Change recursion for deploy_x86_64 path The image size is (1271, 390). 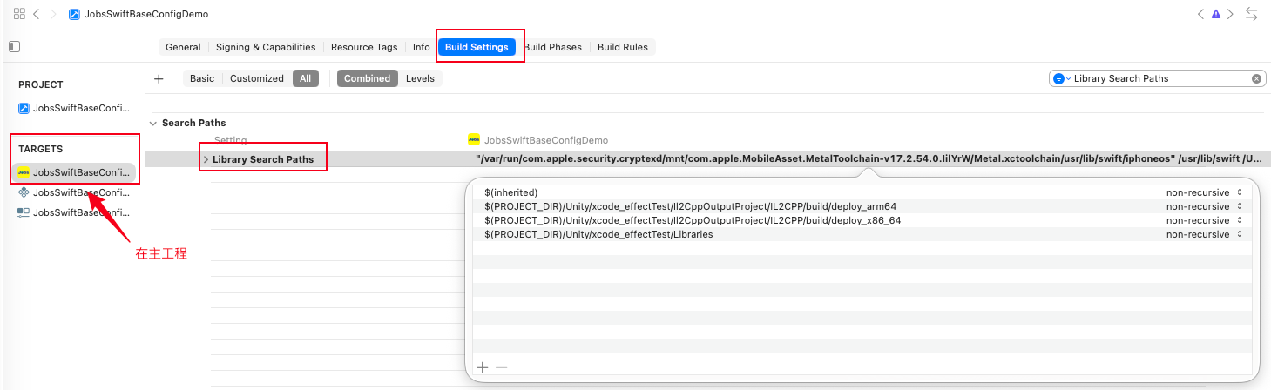tap(1203, 220)
